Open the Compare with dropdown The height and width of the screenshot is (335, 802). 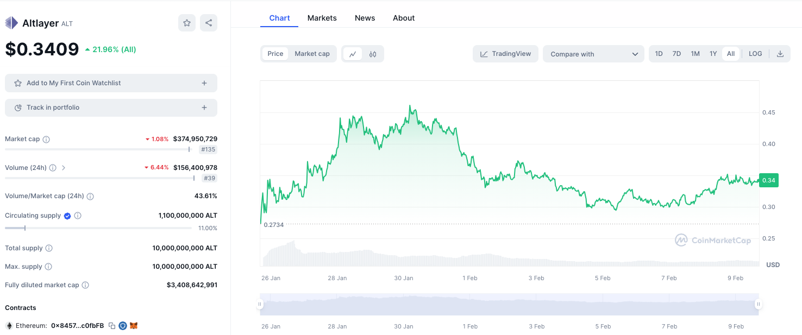(593, 54)
